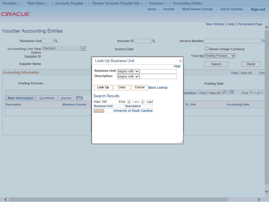Click the Monetary Amount column header

(74, 105)
